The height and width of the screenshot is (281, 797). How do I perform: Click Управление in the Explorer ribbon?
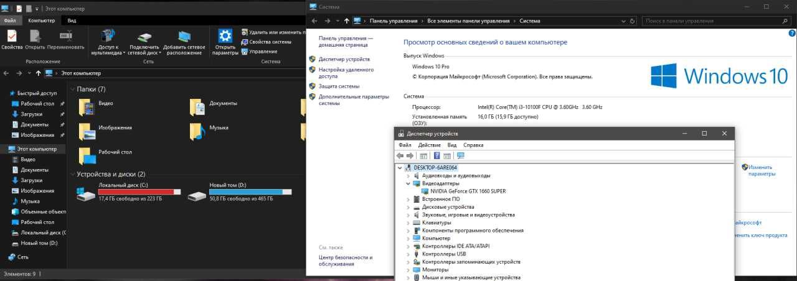click(259, 52)
